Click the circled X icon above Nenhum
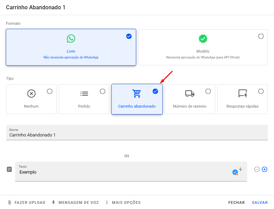 click(31, 93)
